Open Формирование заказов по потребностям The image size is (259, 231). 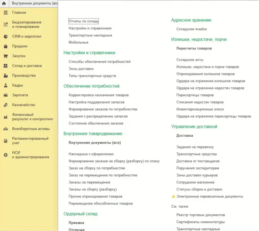pyautogui.click(x=103, y=109)
